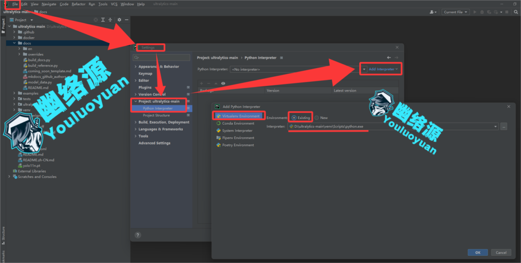
Task: Expand Appearance & Behavior settings
Action: (x=135, y=67)
